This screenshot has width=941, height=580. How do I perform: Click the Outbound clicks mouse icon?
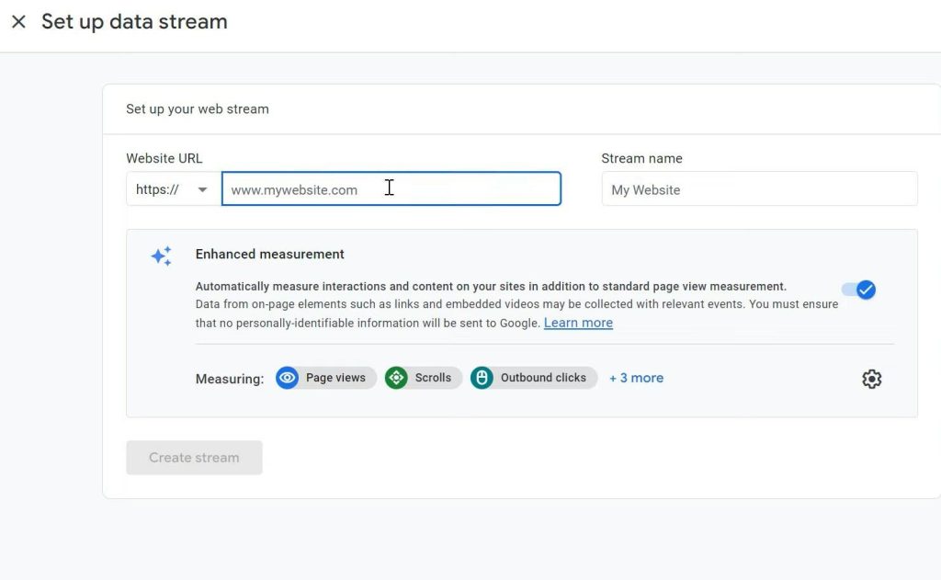tap(482, 378)
